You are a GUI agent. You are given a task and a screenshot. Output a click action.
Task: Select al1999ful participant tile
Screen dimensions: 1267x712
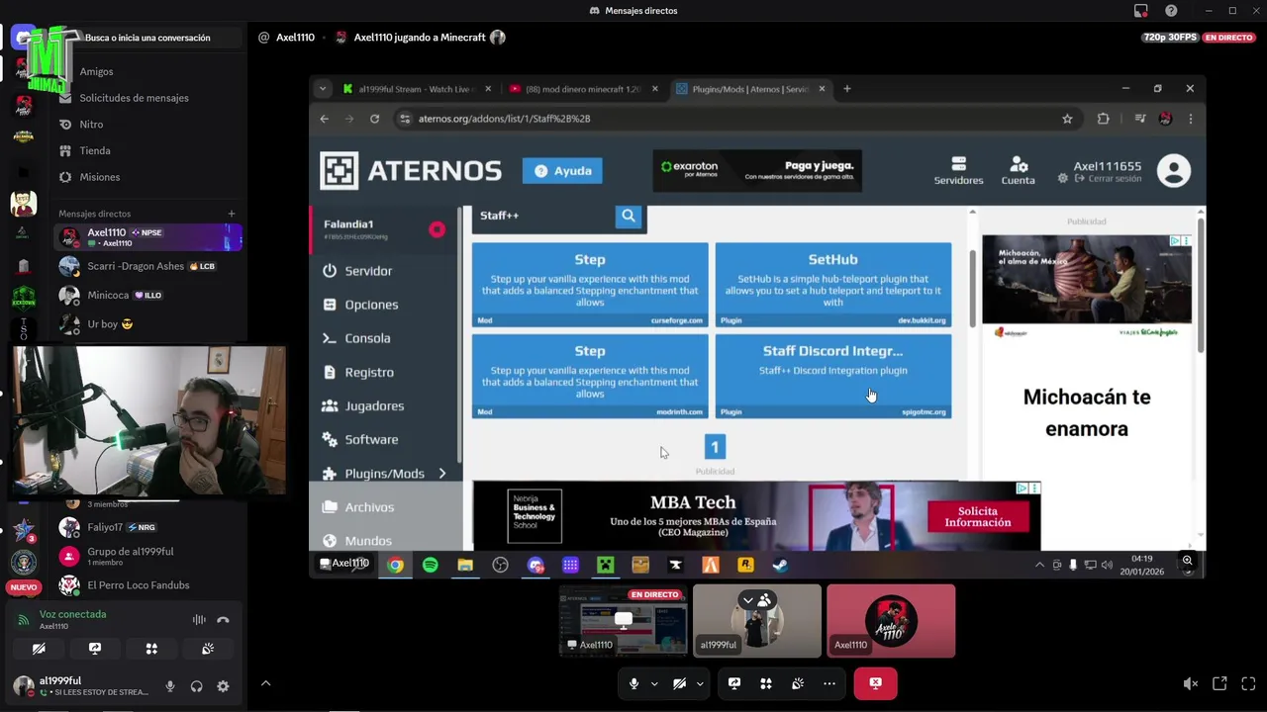757,621
